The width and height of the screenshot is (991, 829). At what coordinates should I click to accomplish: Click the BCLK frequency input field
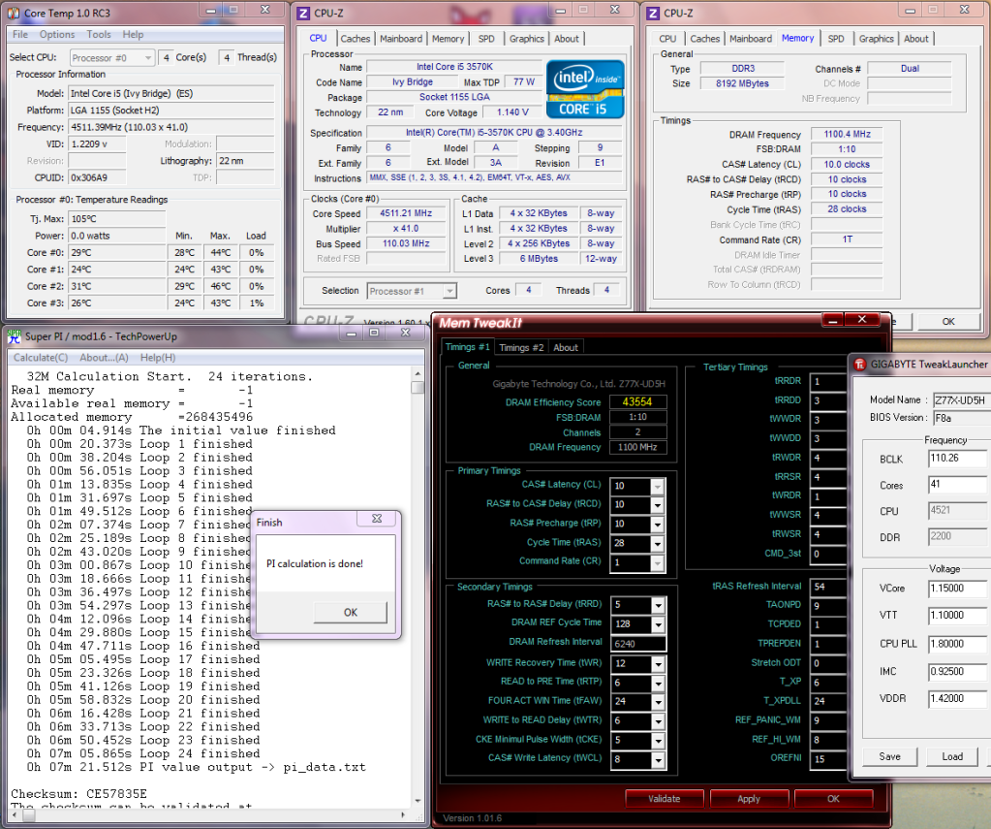pyautogui.click(x=958, y=459)
